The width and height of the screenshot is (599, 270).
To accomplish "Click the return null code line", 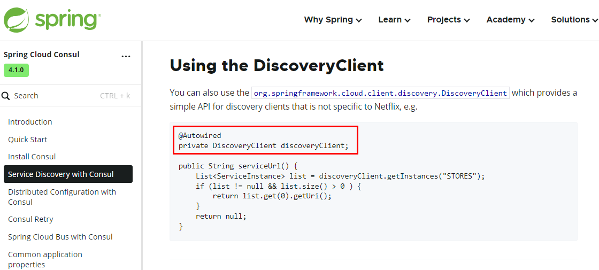I will click(x=221, y=217).
